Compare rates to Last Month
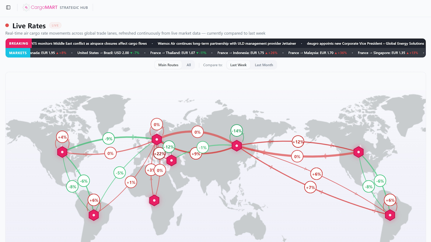The height and width of the screenshot is (242, 431). [264, 65]
